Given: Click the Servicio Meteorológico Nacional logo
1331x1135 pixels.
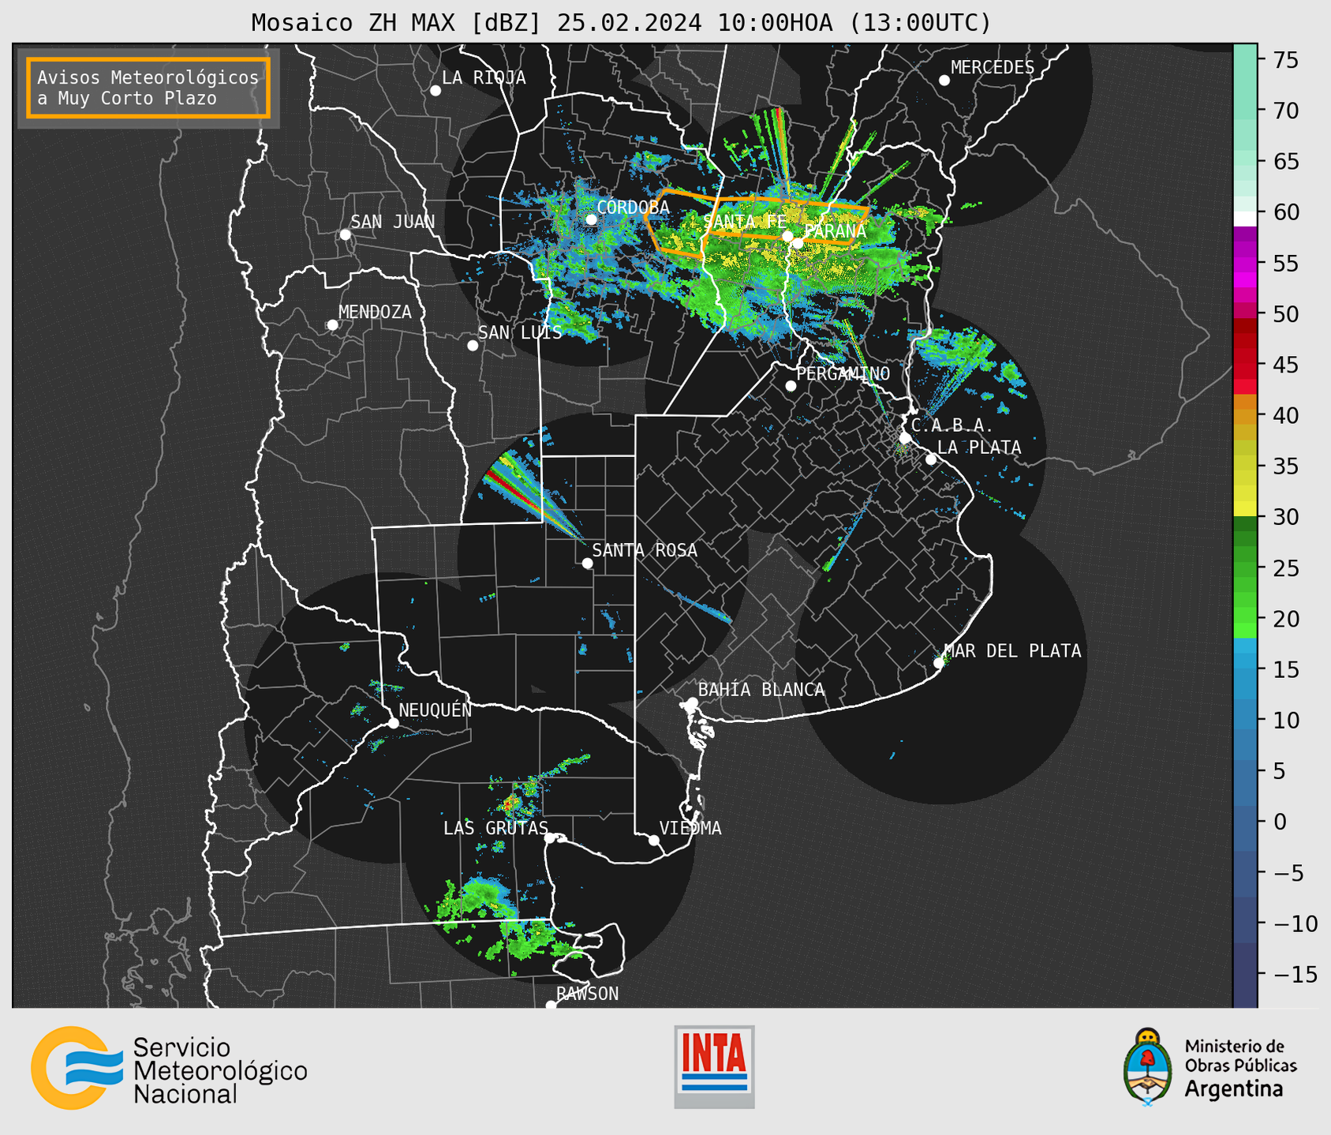Looking at the screenshot, I should click(169, 1068).
